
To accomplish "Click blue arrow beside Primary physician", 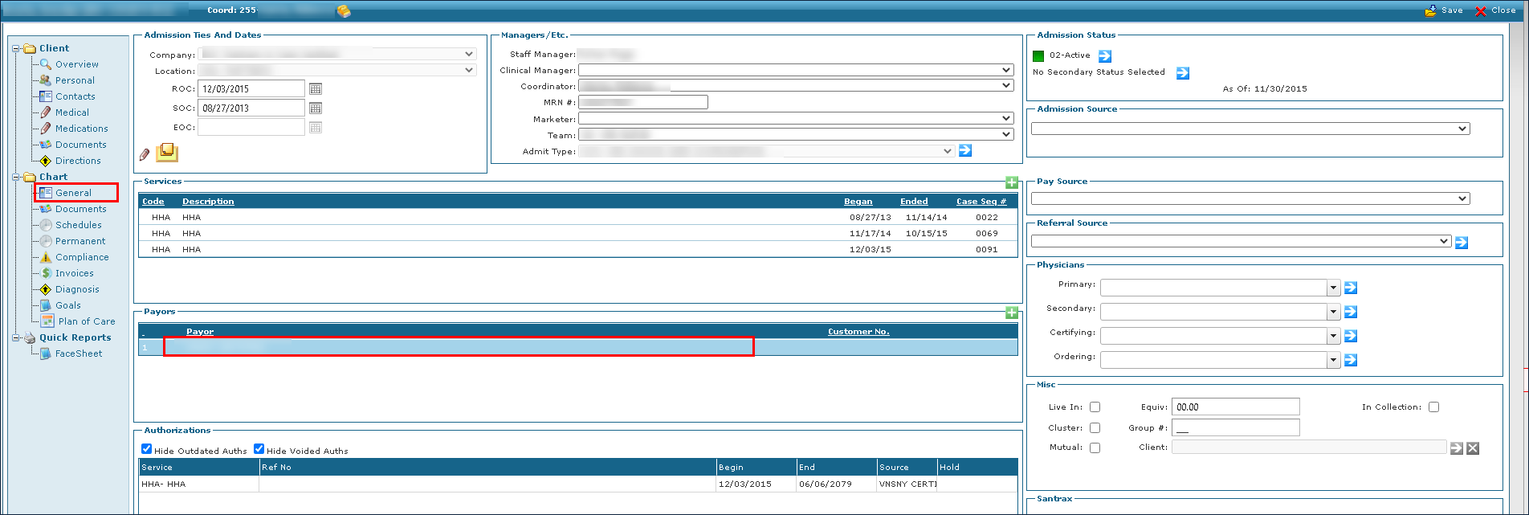I will coord(1351,288).
